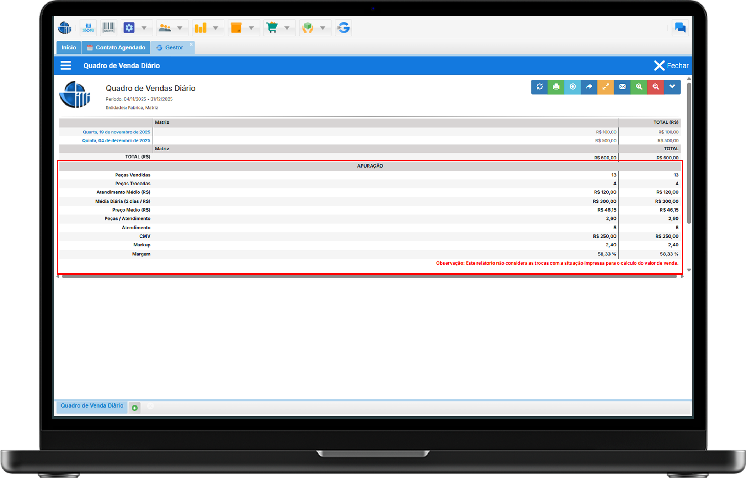Refresh the report with the sync icon

(x=539, y=87)
